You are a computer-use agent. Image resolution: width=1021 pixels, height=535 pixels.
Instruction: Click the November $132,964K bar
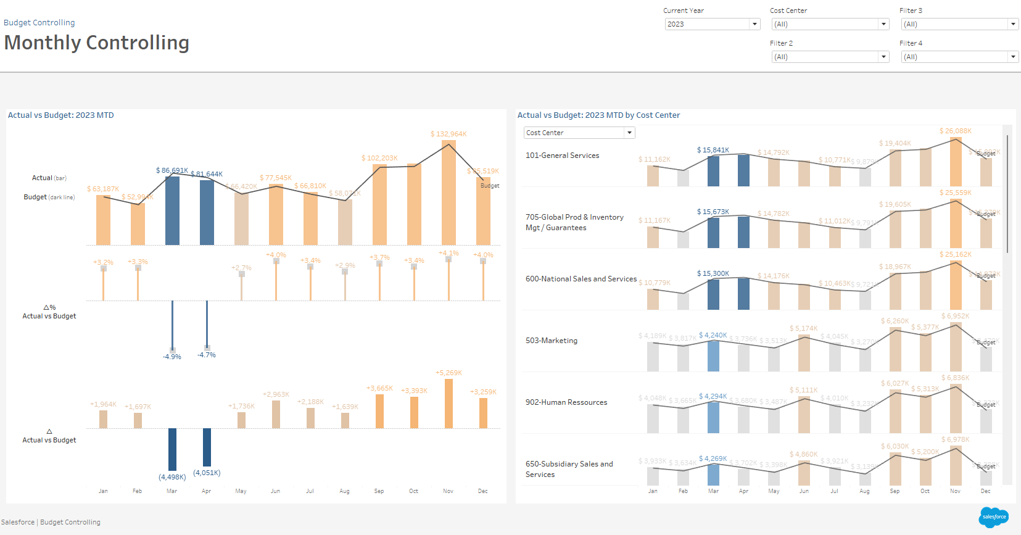click(448, 193)
